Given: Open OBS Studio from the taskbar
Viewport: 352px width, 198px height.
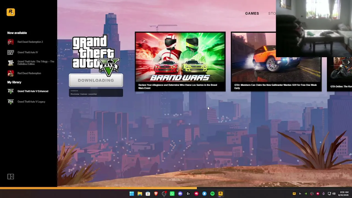Looking at the screenshot, I should click(x=164, y=194).
